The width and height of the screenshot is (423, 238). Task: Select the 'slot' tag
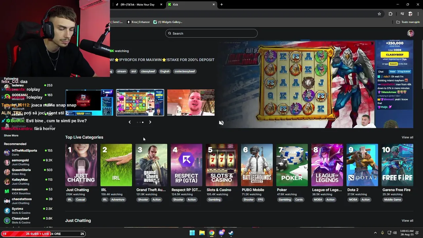click(134, 71)
